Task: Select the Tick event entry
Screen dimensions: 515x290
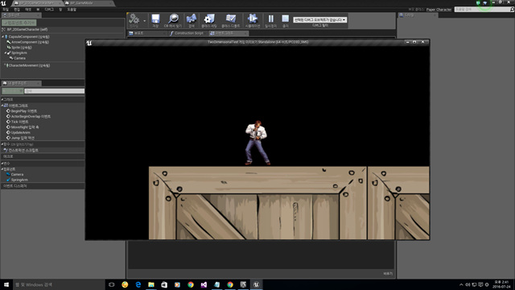Action: point(19,122)
